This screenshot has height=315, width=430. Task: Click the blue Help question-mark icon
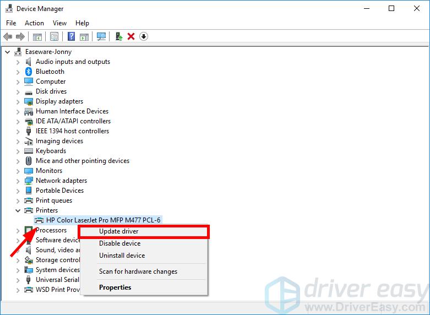(72, 36)
